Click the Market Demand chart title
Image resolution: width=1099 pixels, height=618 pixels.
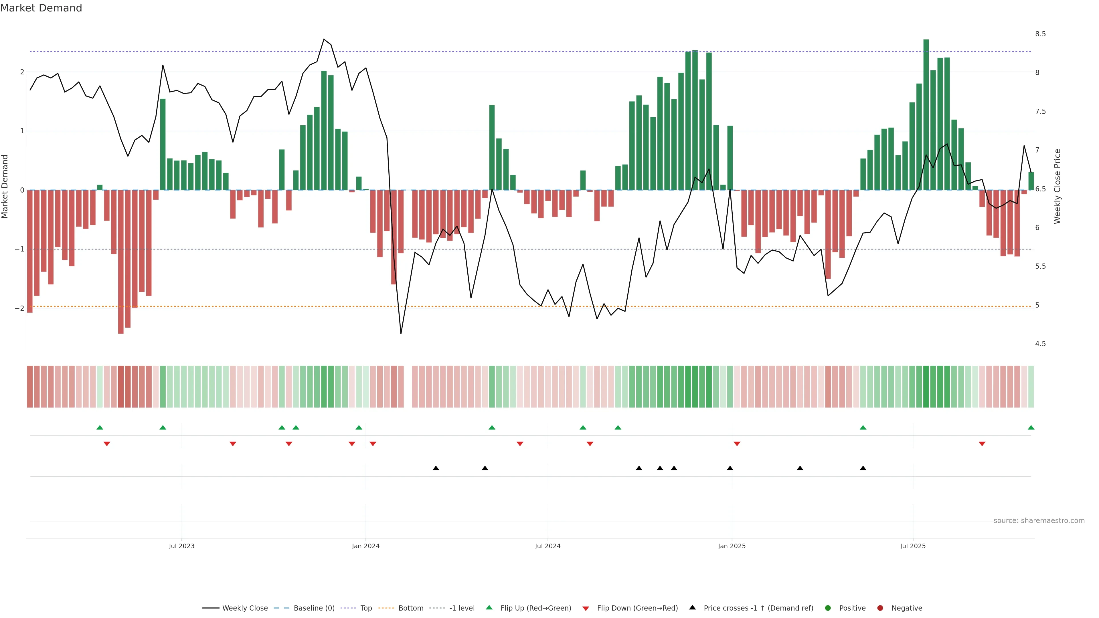coord(41,8)
